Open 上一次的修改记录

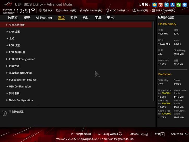pyautogui.click(x=81, y=134)
